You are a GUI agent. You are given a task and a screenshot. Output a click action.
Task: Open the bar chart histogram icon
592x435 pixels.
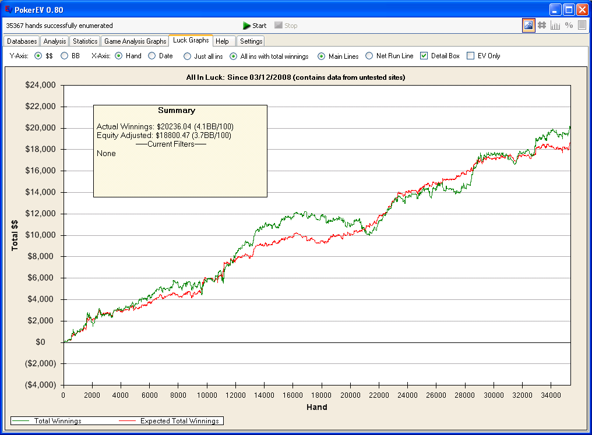coord(555,25)
